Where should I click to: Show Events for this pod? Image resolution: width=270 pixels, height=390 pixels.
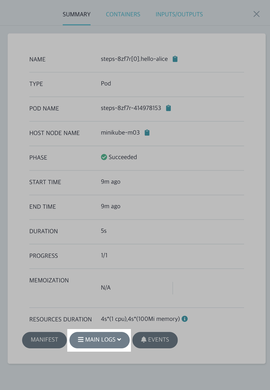[x=159, y=340]
